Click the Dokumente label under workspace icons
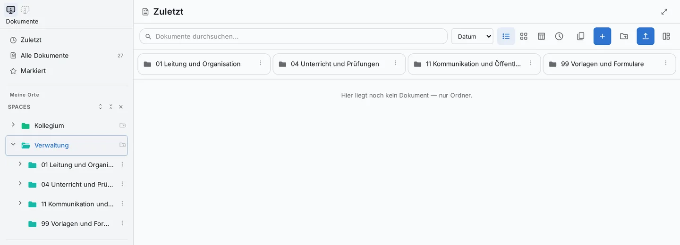The height and width of the screenshot is (245, 680). click(x=22, y=22)
